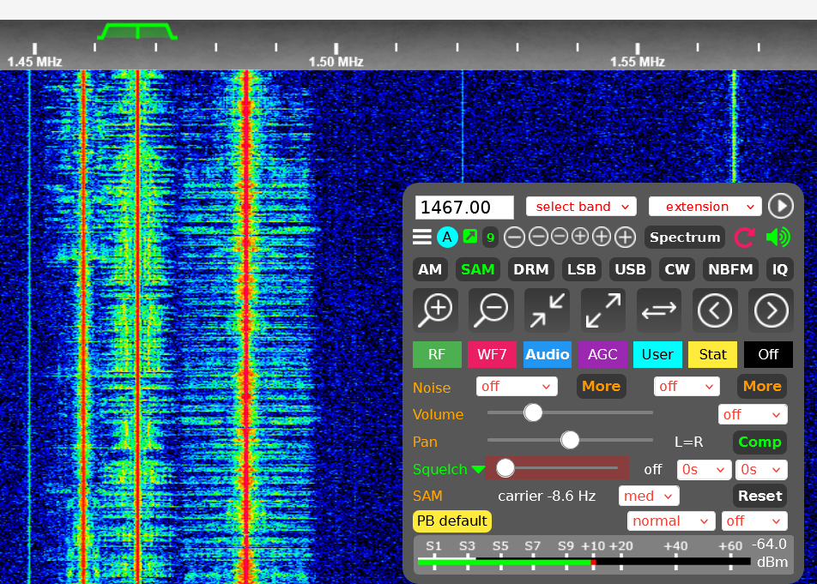This screenshot has width=817, height=584.
Task: Toggle the Spectrum display button
Action: [684, 238]
